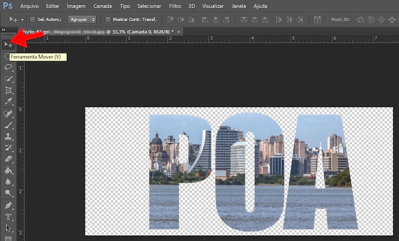Open the Agrupar dropdown
The image size is (399, 241).
(x=82, y=20)
